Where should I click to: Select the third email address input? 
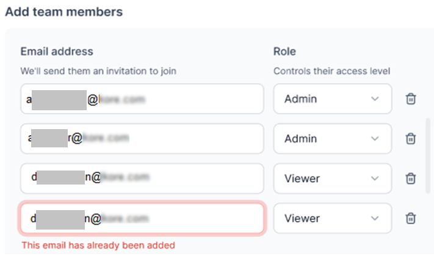point(183,178)
